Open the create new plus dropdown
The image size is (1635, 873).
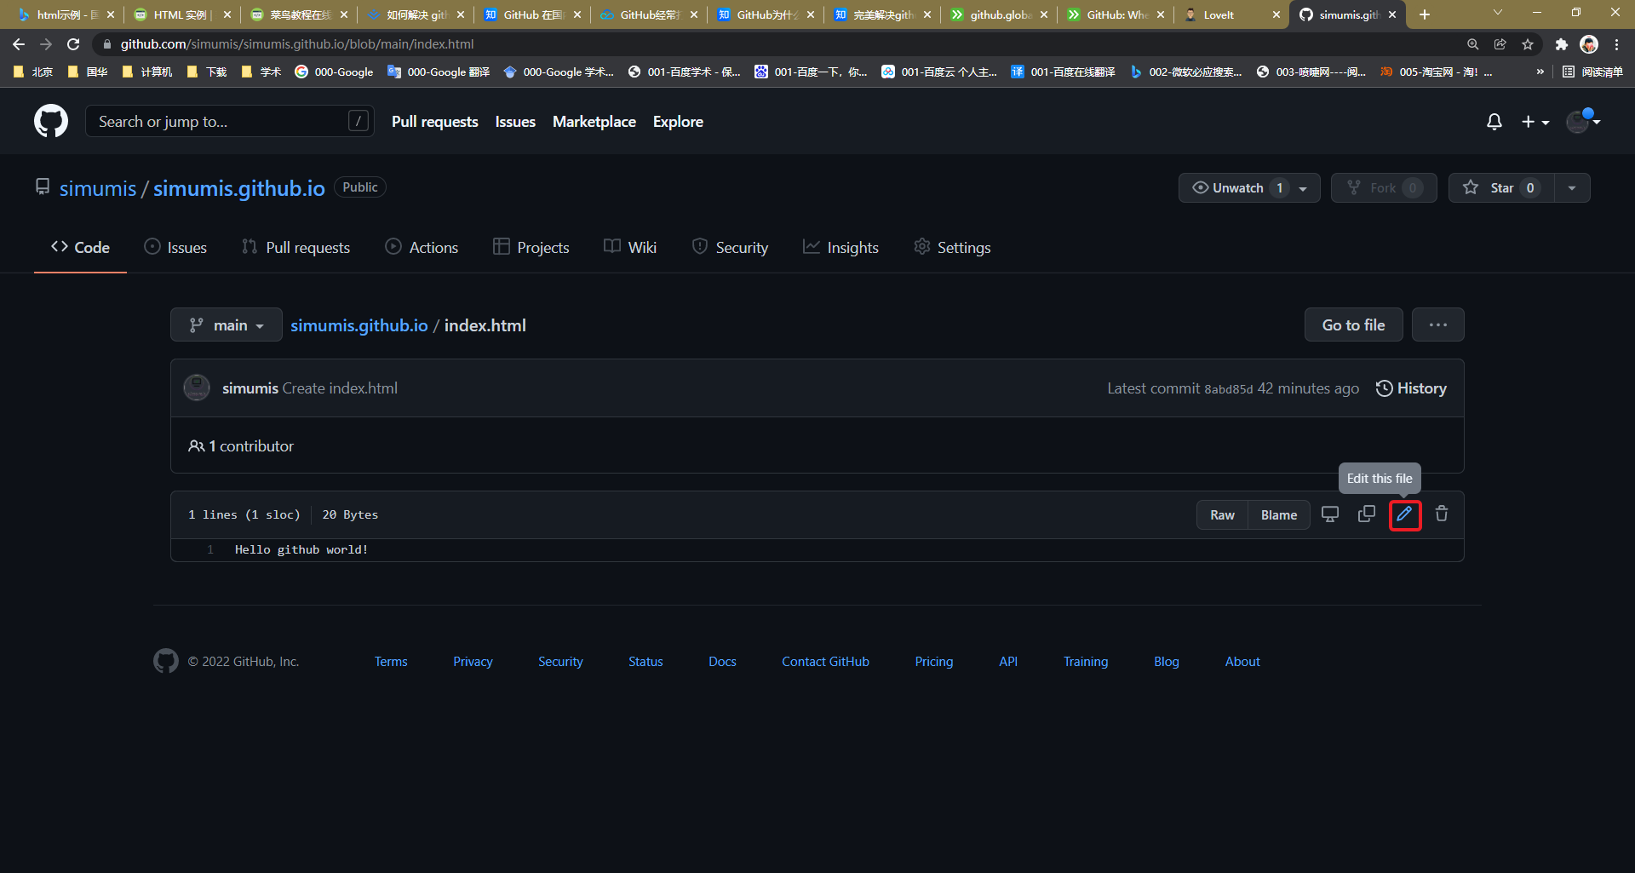click(x=1535, y=122)
